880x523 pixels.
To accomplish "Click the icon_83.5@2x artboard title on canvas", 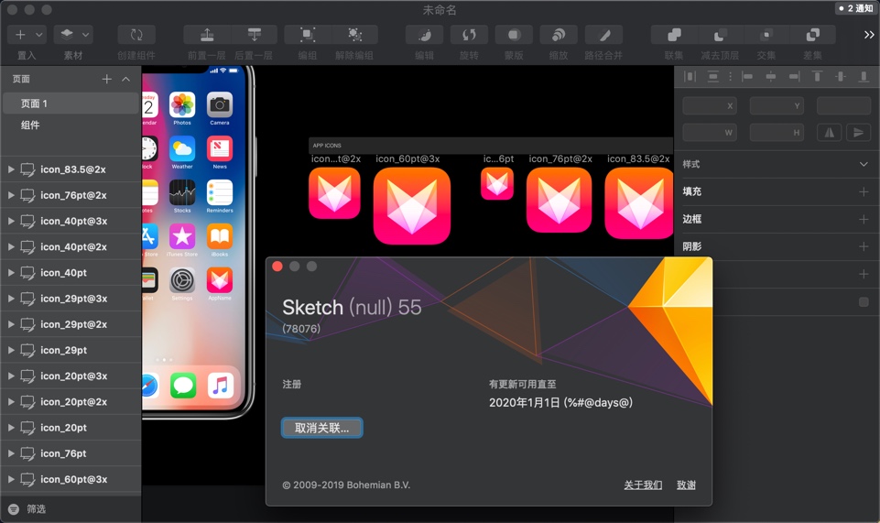I will point(638,158).
